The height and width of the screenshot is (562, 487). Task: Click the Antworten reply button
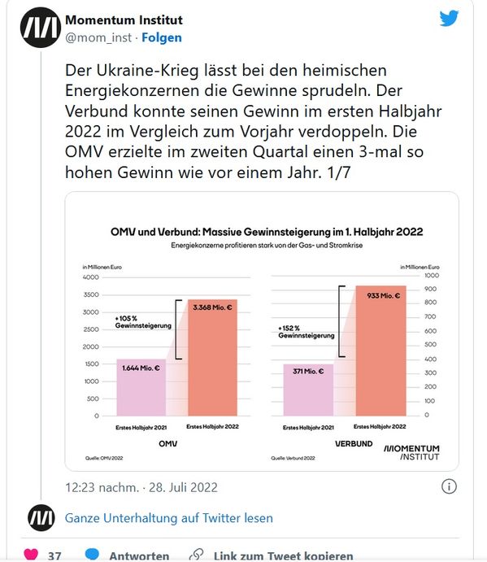pyautogui.click(x=139, y=555)
